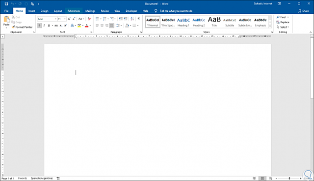This screenshot has height=181, width=314.
Task: Toggle Bold formatting
Action: tap(39, 26)
